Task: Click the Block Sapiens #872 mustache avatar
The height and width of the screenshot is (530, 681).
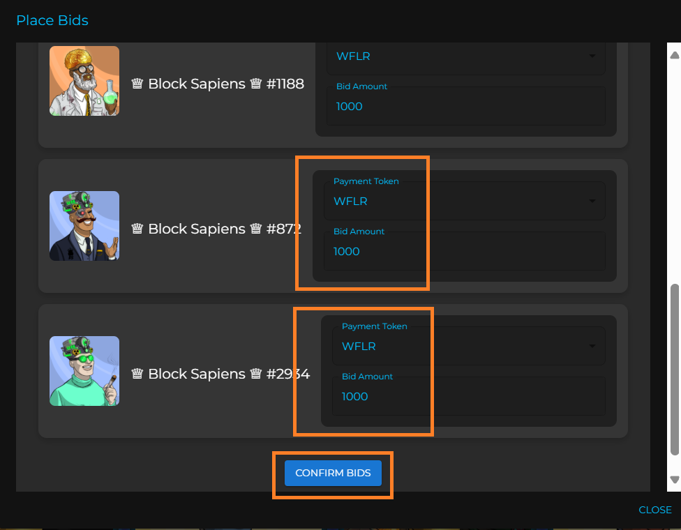Action: point(84,226)
